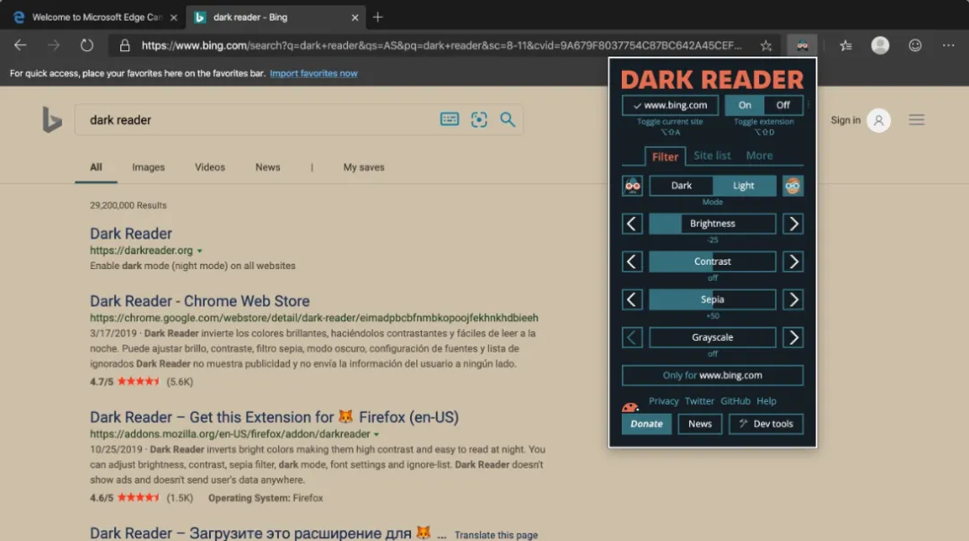Turn Dark Reader extension On
This screenshot has width=969, height=541.
745,105
